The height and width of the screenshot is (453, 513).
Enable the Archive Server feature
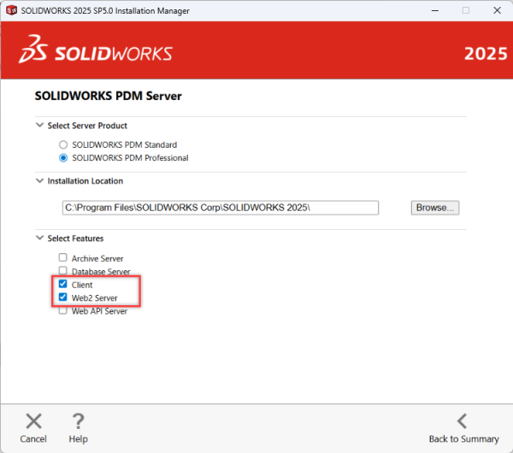(62, 258)
